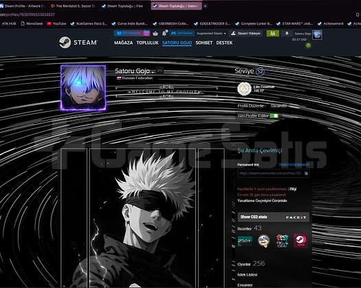Click the central Gojo artwork showcase image
This screenshot has height=288, width=361.
(142, 218)
